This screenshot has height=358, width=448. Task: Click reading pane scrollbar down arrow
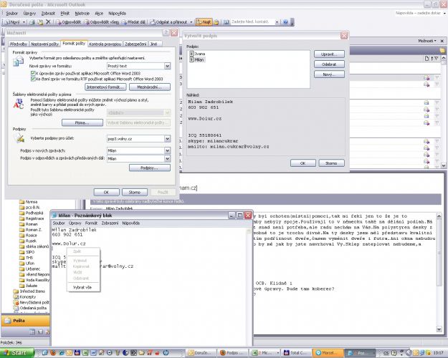[x=439, y=329]
